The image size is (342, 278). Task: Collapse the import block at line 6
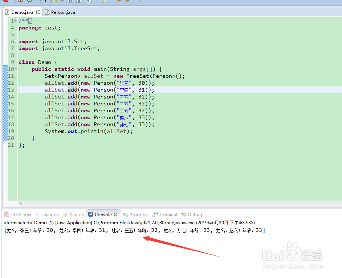tap(16, 41)
